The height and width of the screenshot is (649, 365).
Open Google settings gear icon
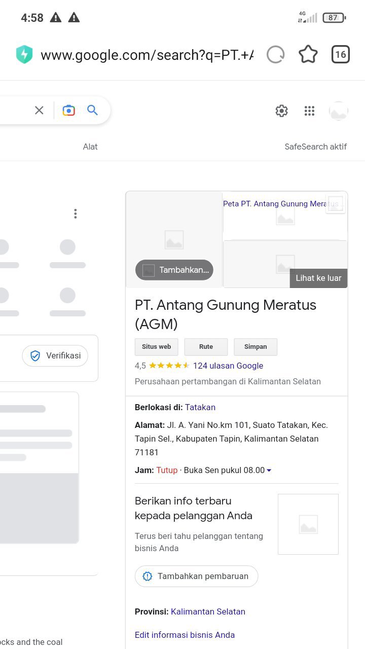pyautogui.click(x=282, y=111)
